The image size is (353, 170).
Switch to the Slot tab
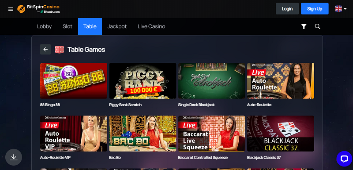(x=68, y=26)
